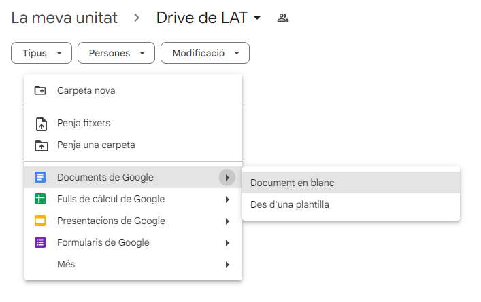Screen dimensions: 481x302
Task: Expand Fulls de càlcul submenu arrow
Action: 227,200
